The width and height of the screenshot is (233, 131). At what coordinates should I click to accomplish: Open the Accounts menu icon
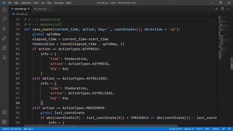click(x=4, y=112)
